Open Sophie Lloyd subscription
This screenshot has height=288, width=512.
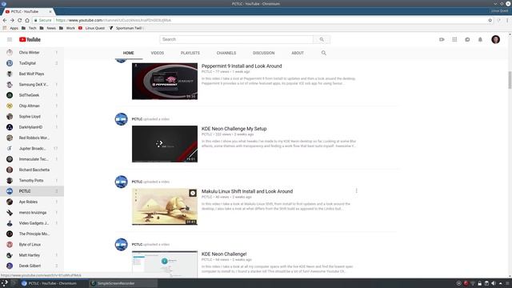click(x=32, y=117)
